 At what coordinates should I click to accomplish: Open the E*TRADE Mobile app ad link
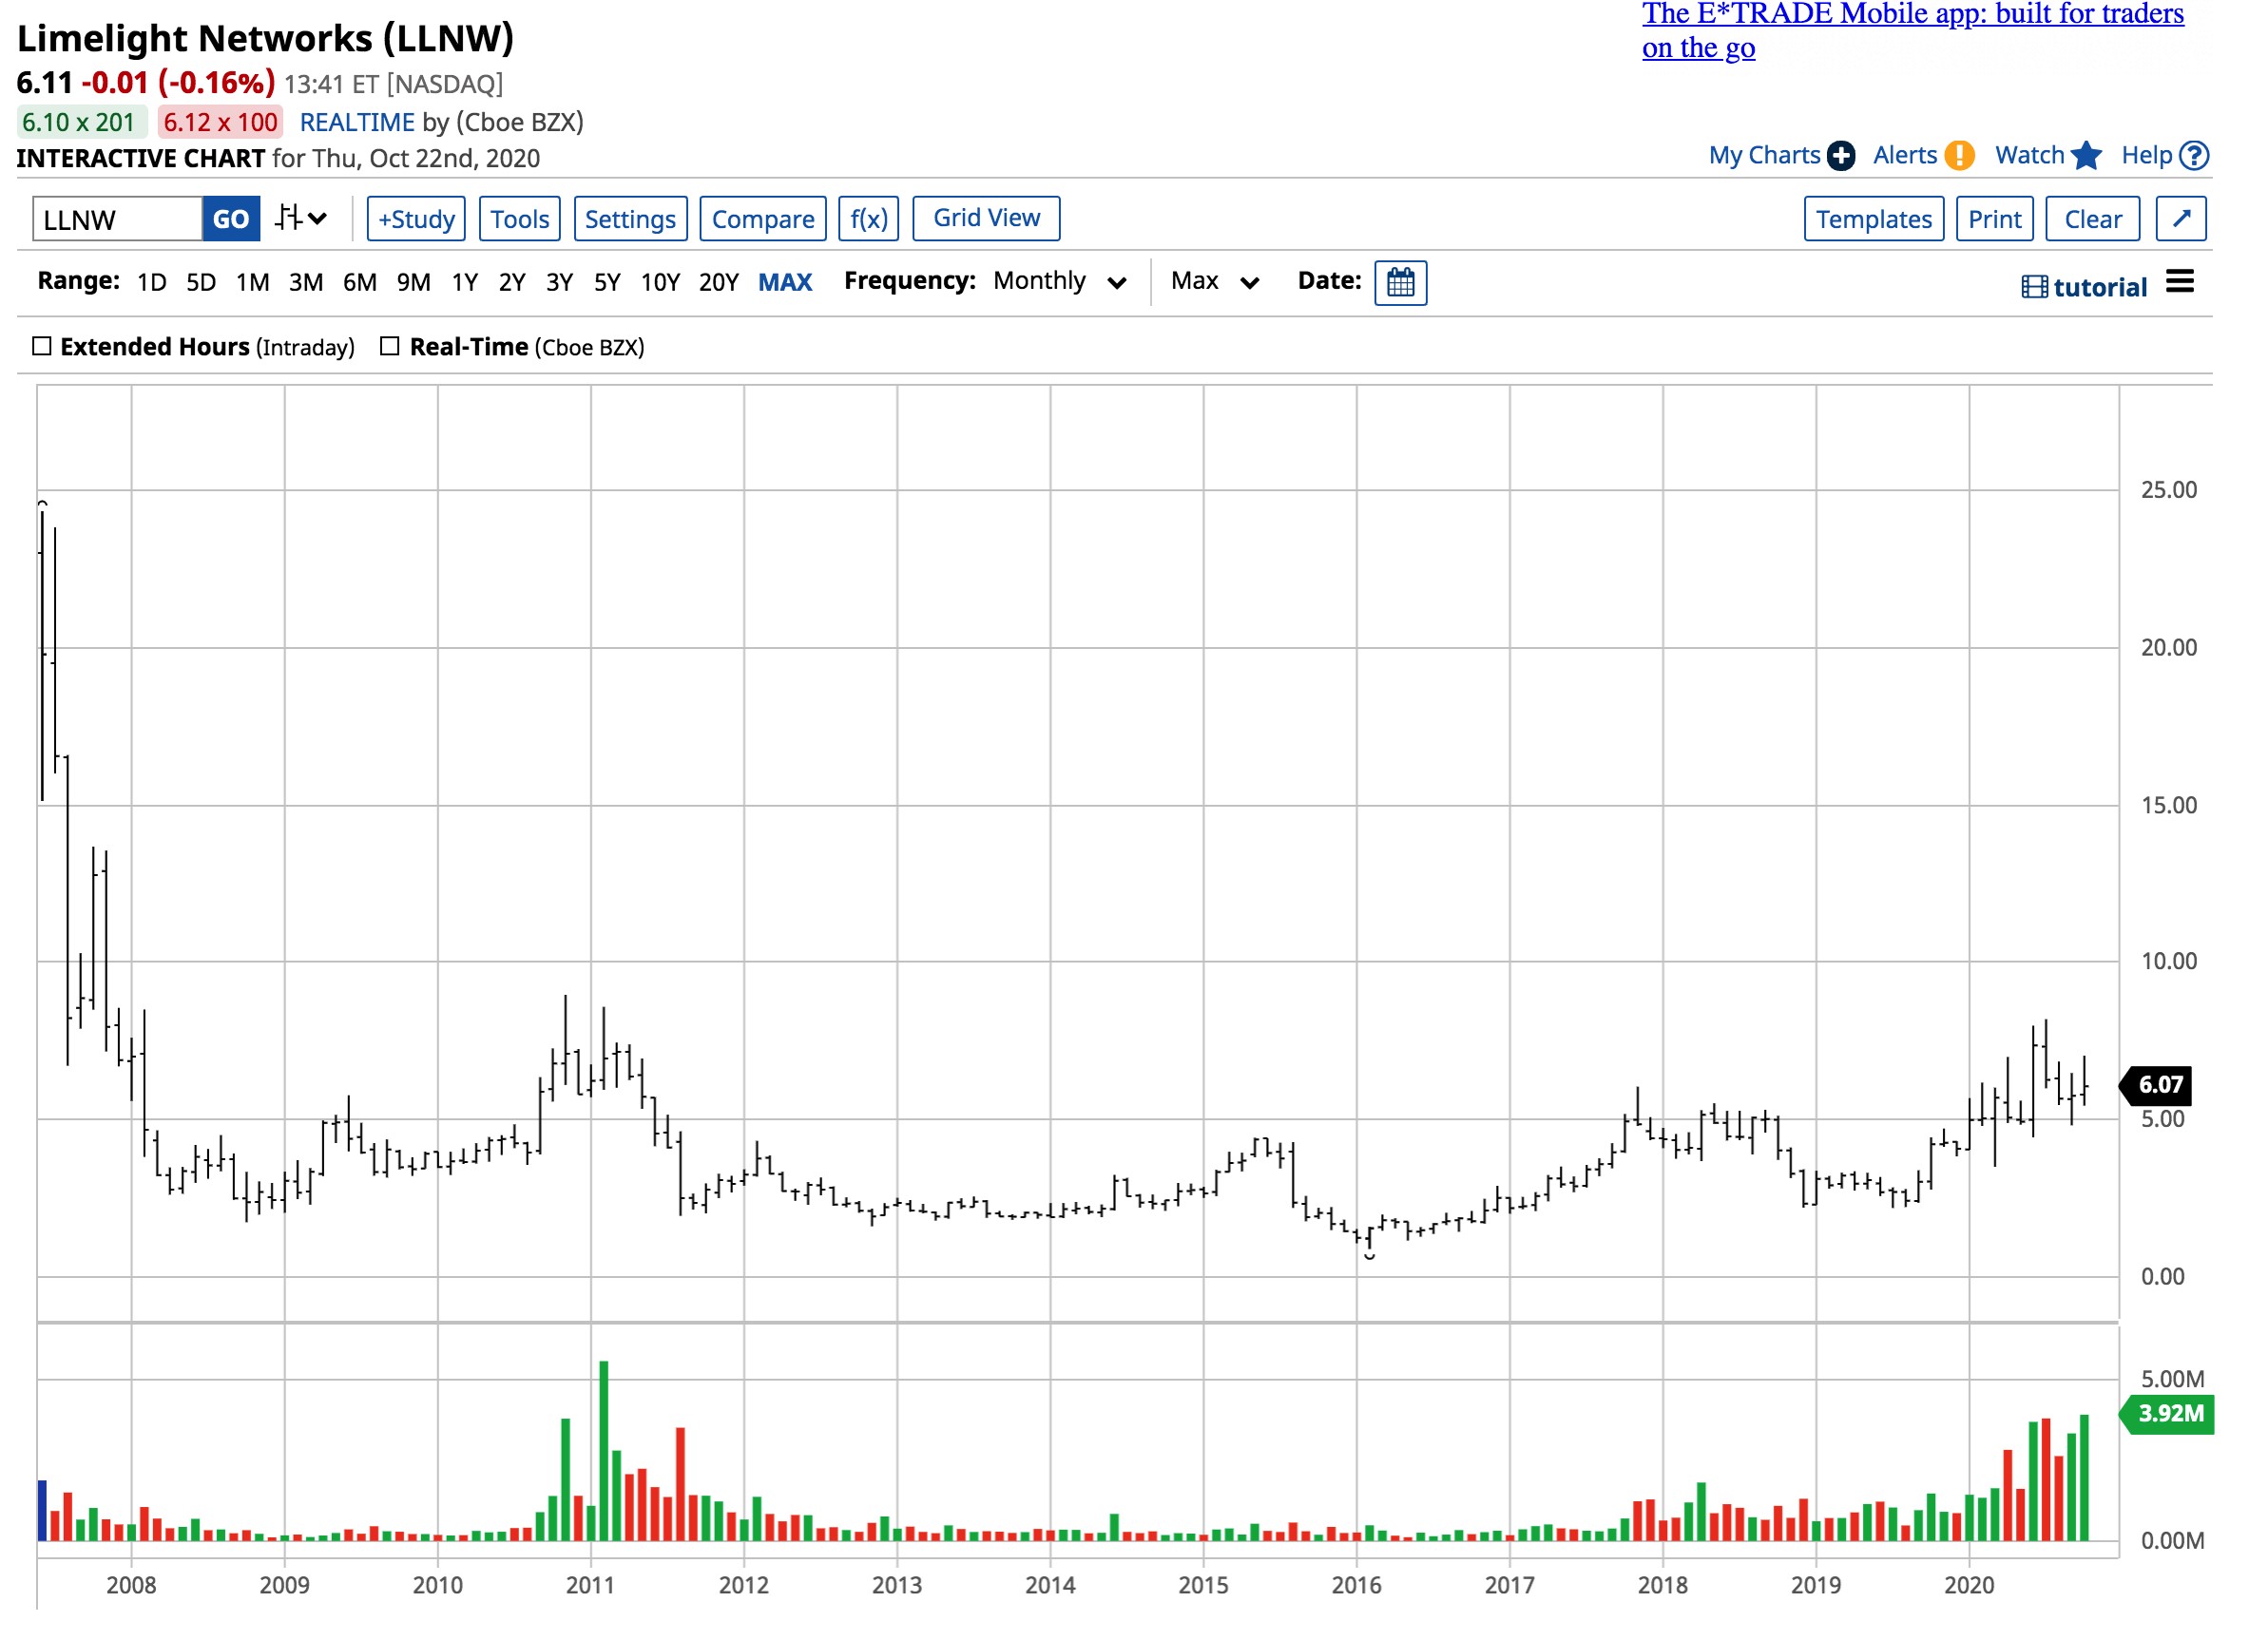click(1912, 30)
